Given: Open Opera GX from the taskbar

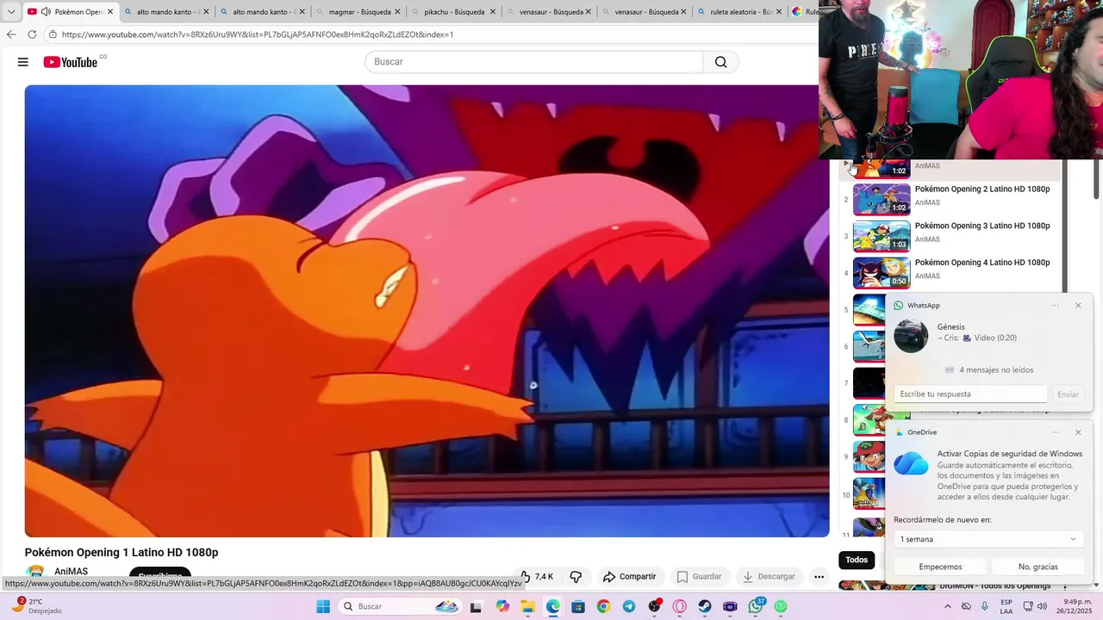Looking at the screenshot, I should [680, 606].
